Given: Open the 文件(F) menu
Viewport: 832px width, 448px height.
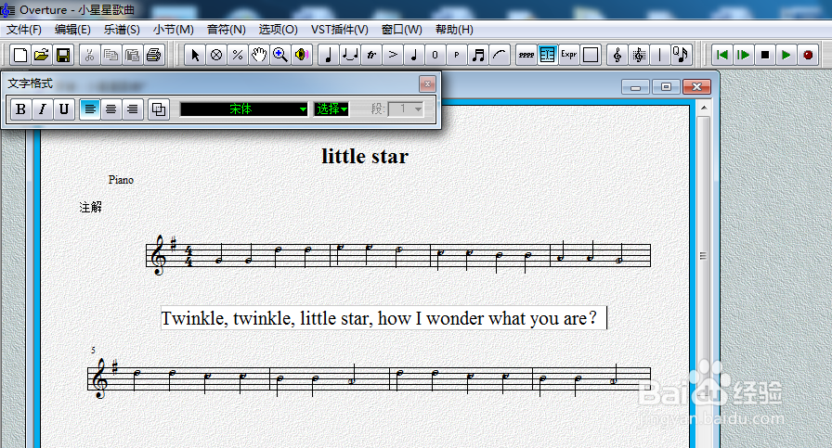Looking at the screenshot, I should 24,30.
